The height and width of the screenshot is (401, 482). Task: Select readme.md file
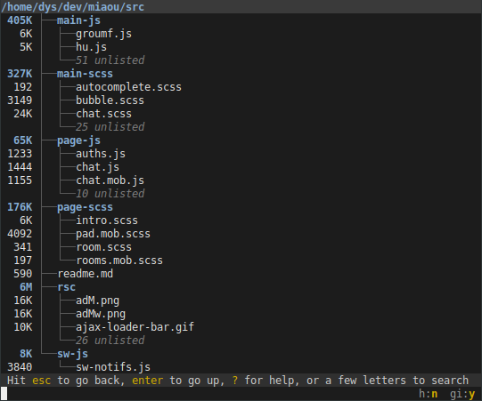(x=86, y=274)
